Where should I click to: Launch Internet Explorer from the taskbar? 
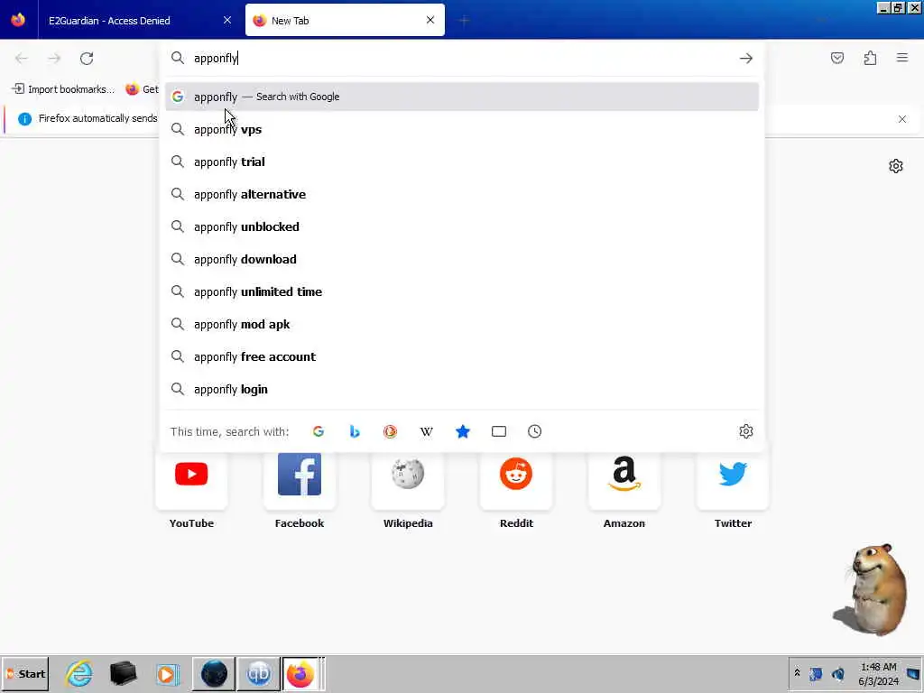[79, 673]
